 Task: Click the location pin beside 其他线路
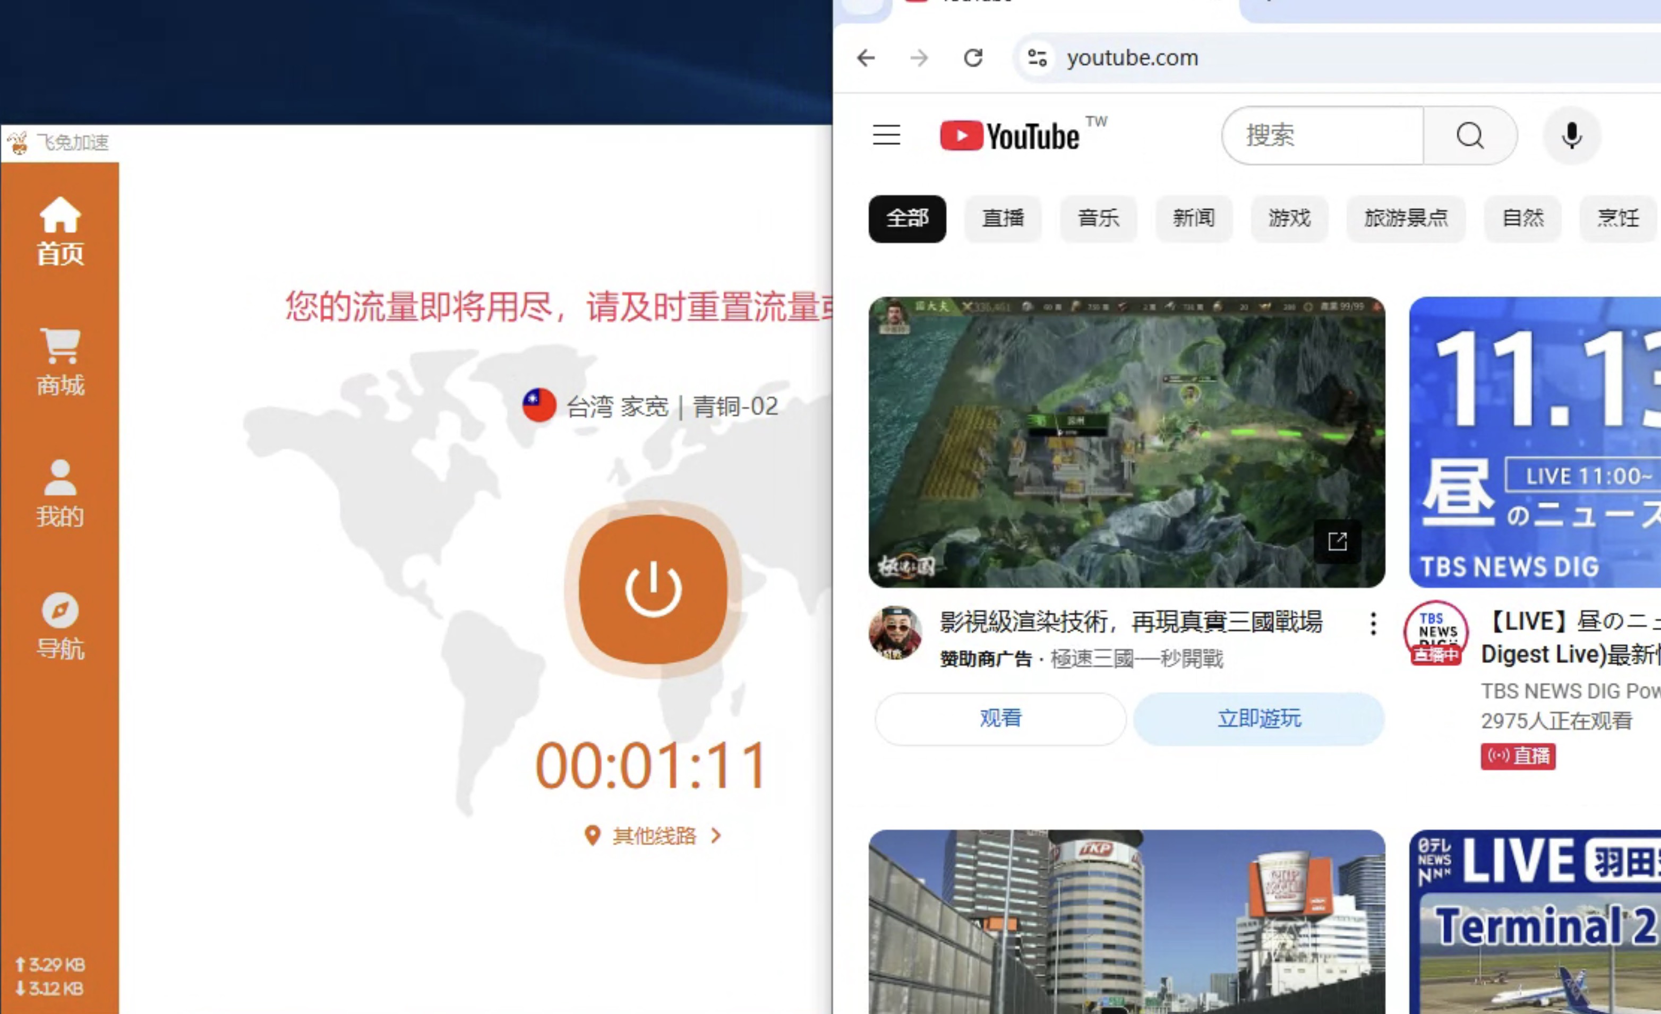[x=592, y=836]
